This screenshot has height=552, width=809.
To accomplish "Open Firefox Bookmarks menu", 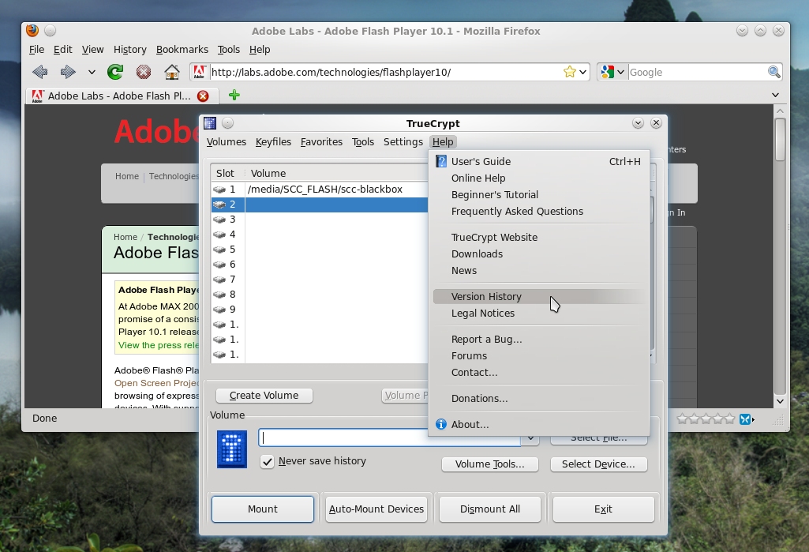I will [x=182, y=50].
